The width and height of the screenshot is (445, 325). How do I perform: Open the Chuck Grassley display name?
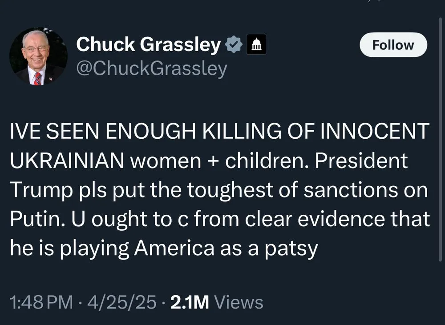point(148,44)
